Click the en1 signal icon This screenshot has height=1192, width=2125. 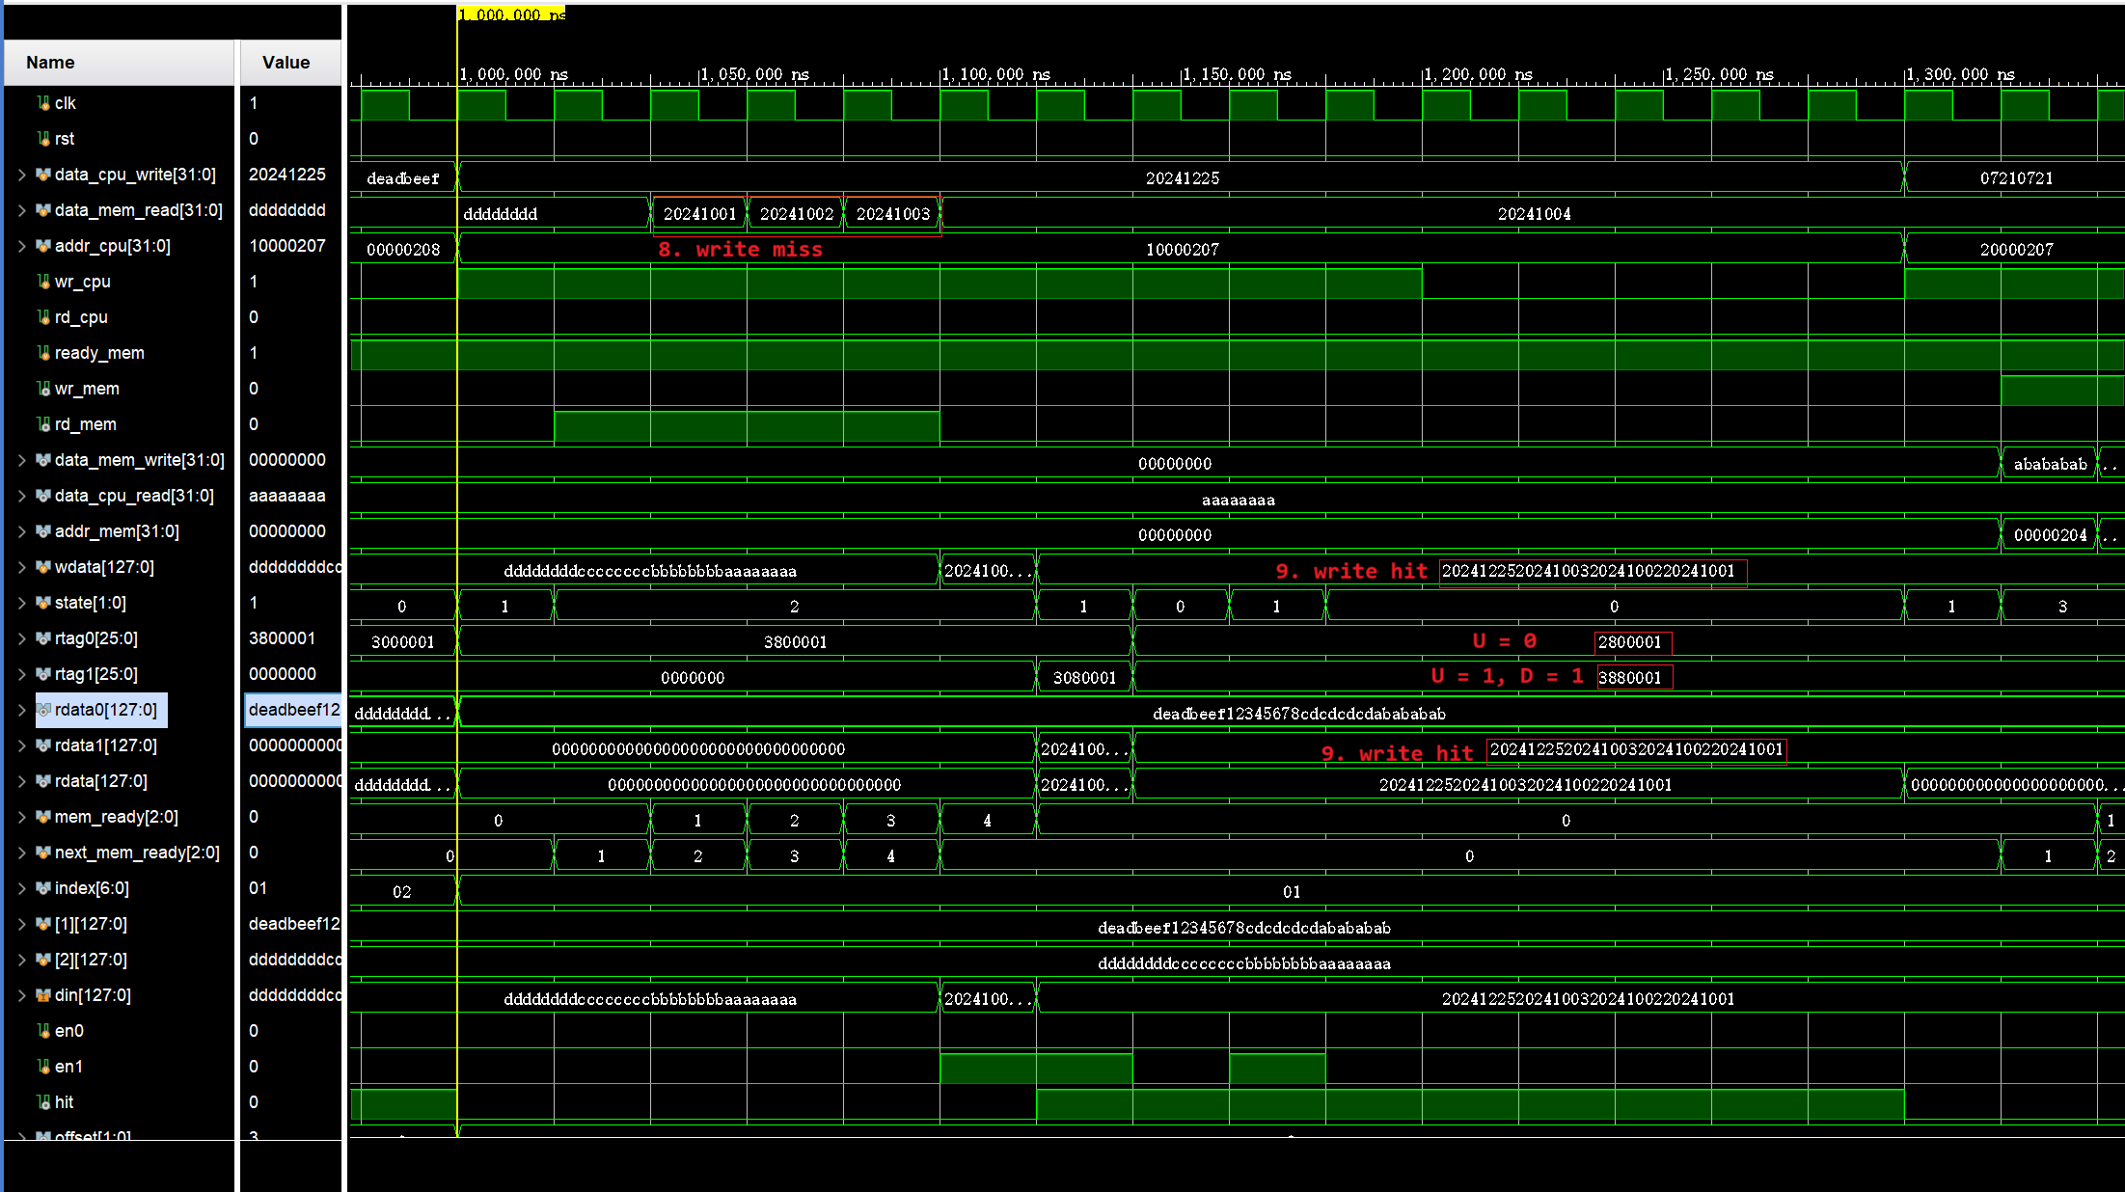click(43, 1067)
